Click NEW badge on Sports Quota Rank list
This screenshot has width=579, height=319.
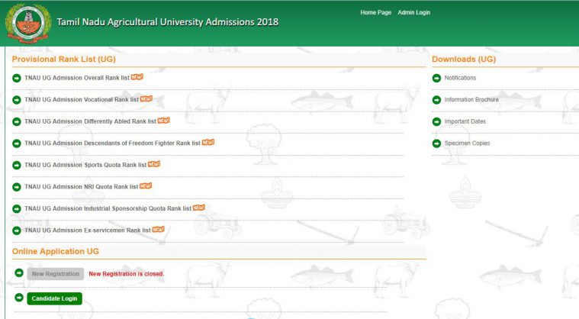[154, 164]
